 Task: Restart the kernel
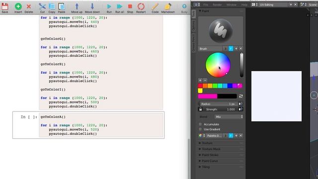(x=141, y=6)
